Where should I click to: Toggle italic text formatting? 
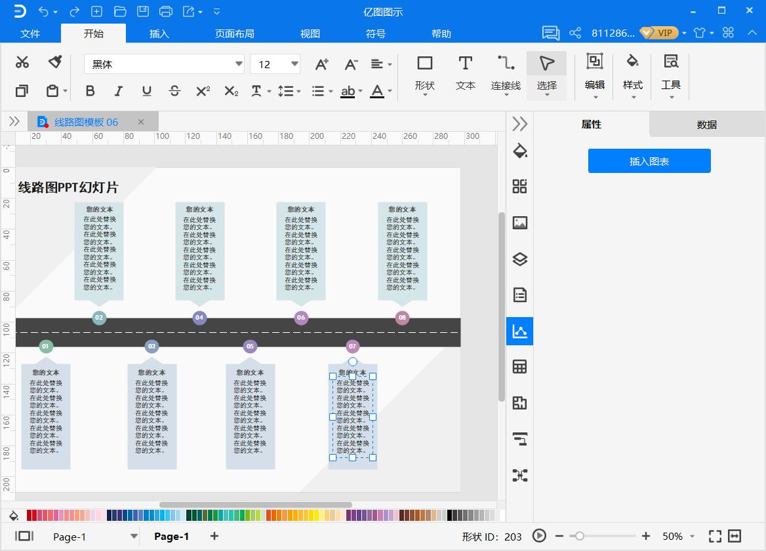(119, 91)
